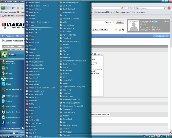
Task: Open Kaspersky Internet Security 2010 folder
Action: (x=75, y=87)
